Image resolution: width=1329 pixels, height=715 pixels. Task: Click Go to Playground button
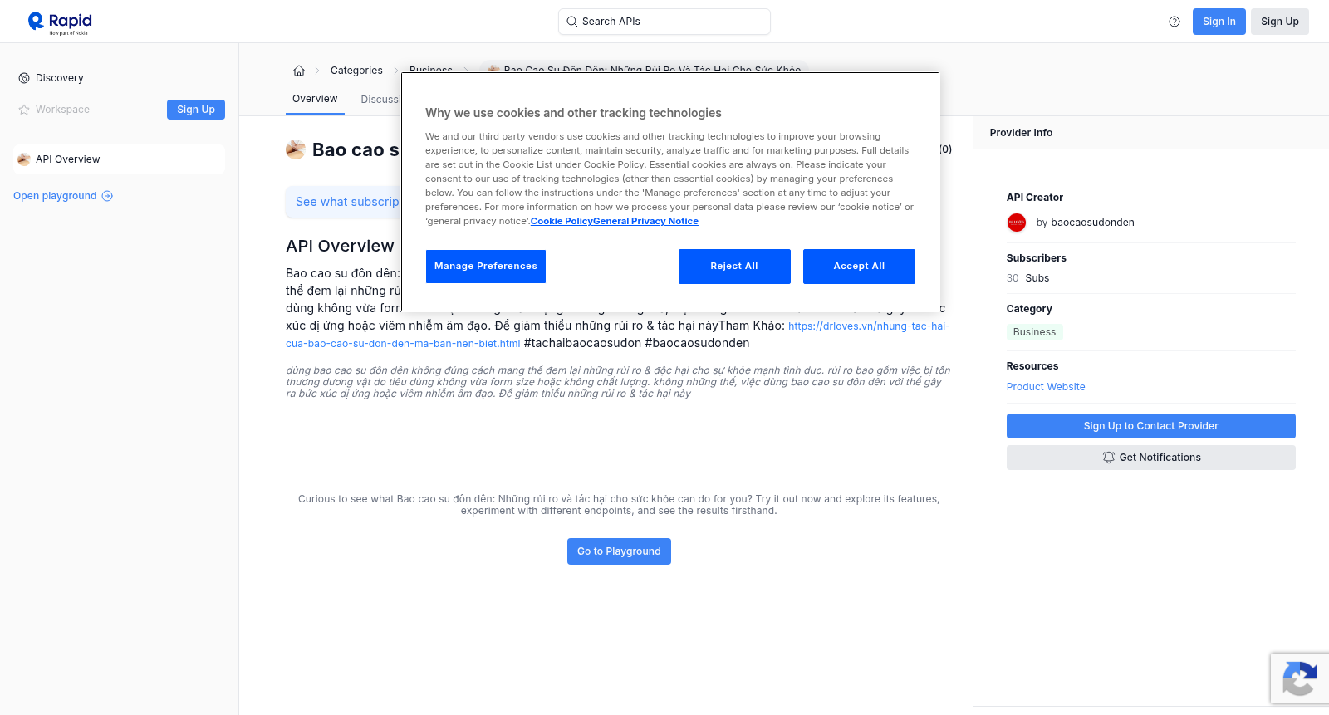click(x=619, y=551)
